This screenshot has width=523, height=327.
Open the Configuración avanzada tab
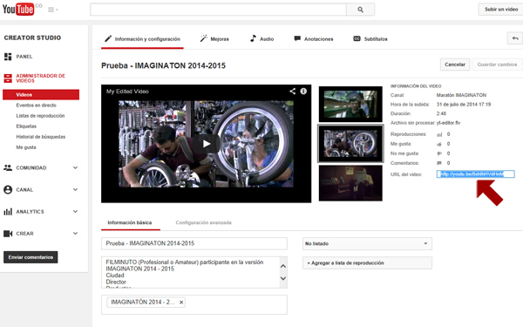point(203,222)
